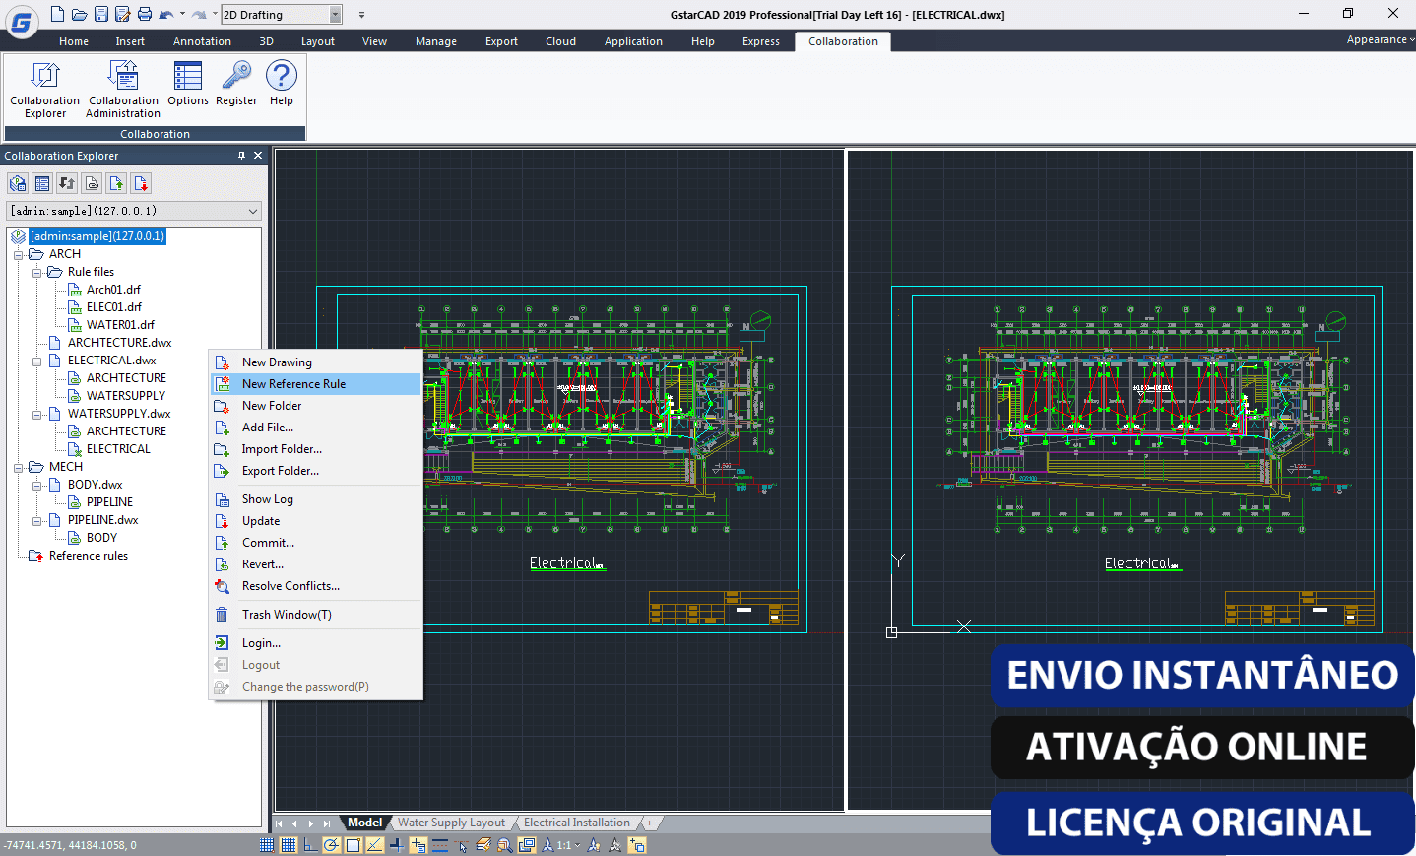Choose Login... from context menu

316,643
